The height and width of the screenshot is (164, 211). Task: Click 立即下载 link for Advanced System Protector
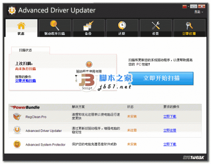[170, 144]
